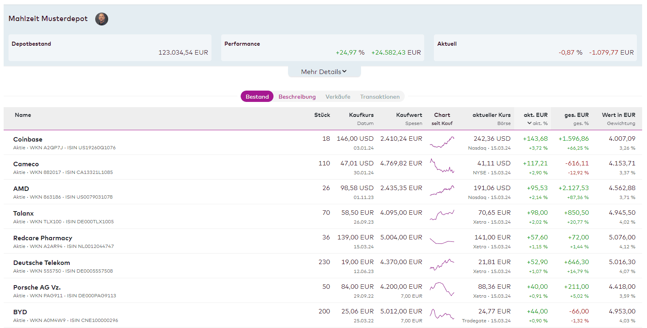Switch to the Beschreibung tab
Screen dimensions: 647x328
[x=297, y=97]
